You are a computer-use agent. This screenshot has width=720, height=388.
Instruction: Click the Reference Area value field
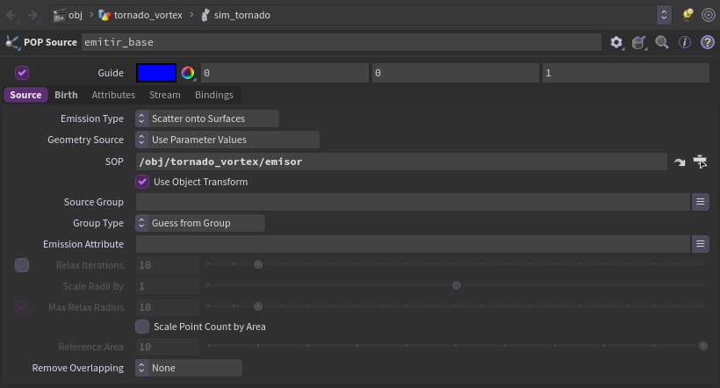(x=168, y=347)
